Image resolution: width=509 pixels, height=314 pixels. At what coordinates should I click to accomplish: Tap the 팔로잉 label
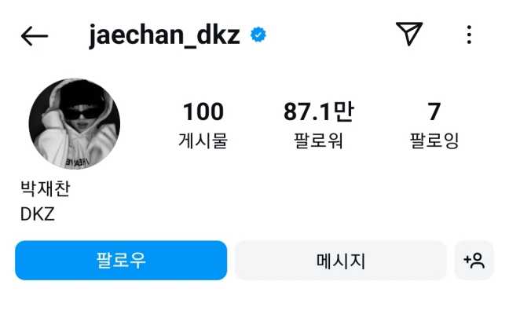434,141
